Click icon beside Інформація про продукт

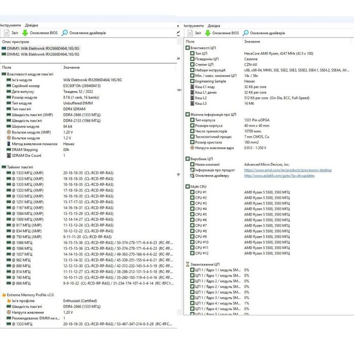(x=192, y=170)
